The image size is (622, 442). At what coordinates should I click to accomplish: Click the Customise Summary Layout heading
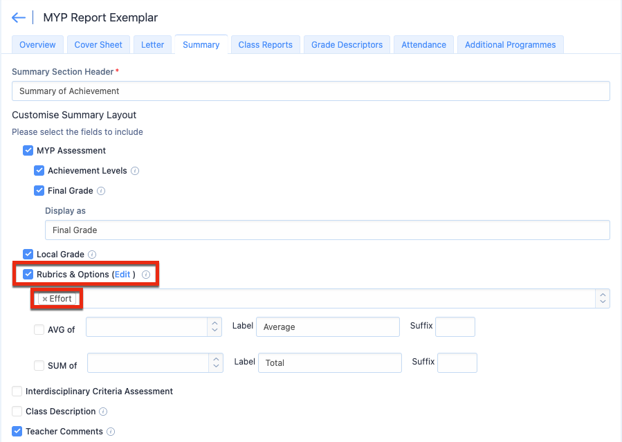(x=74, y=115)
